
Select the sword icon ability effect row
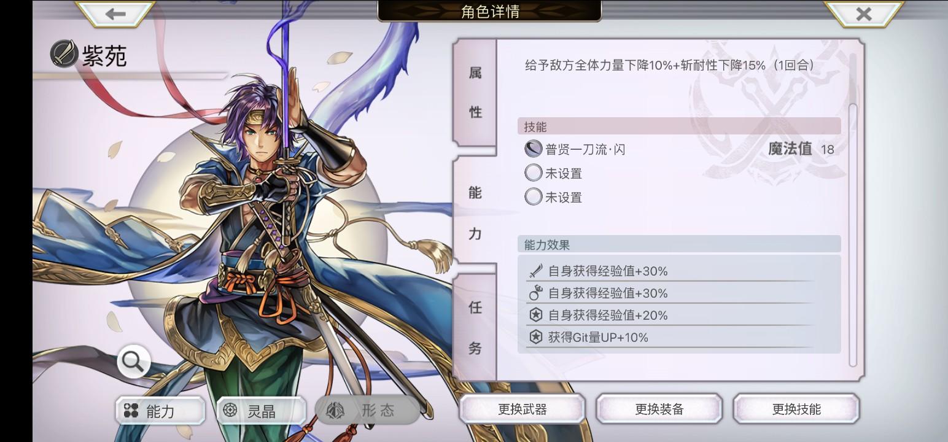click(x=670, y=271)
